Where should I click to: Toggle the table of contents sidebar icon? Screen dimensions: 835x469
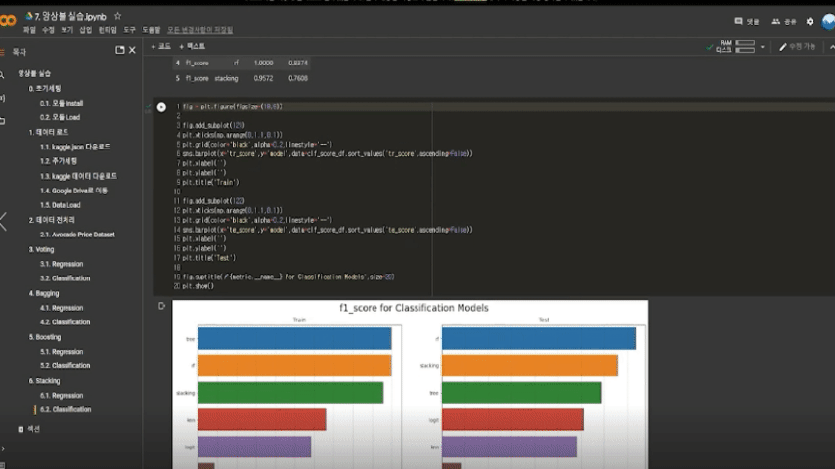pos(4,50)
